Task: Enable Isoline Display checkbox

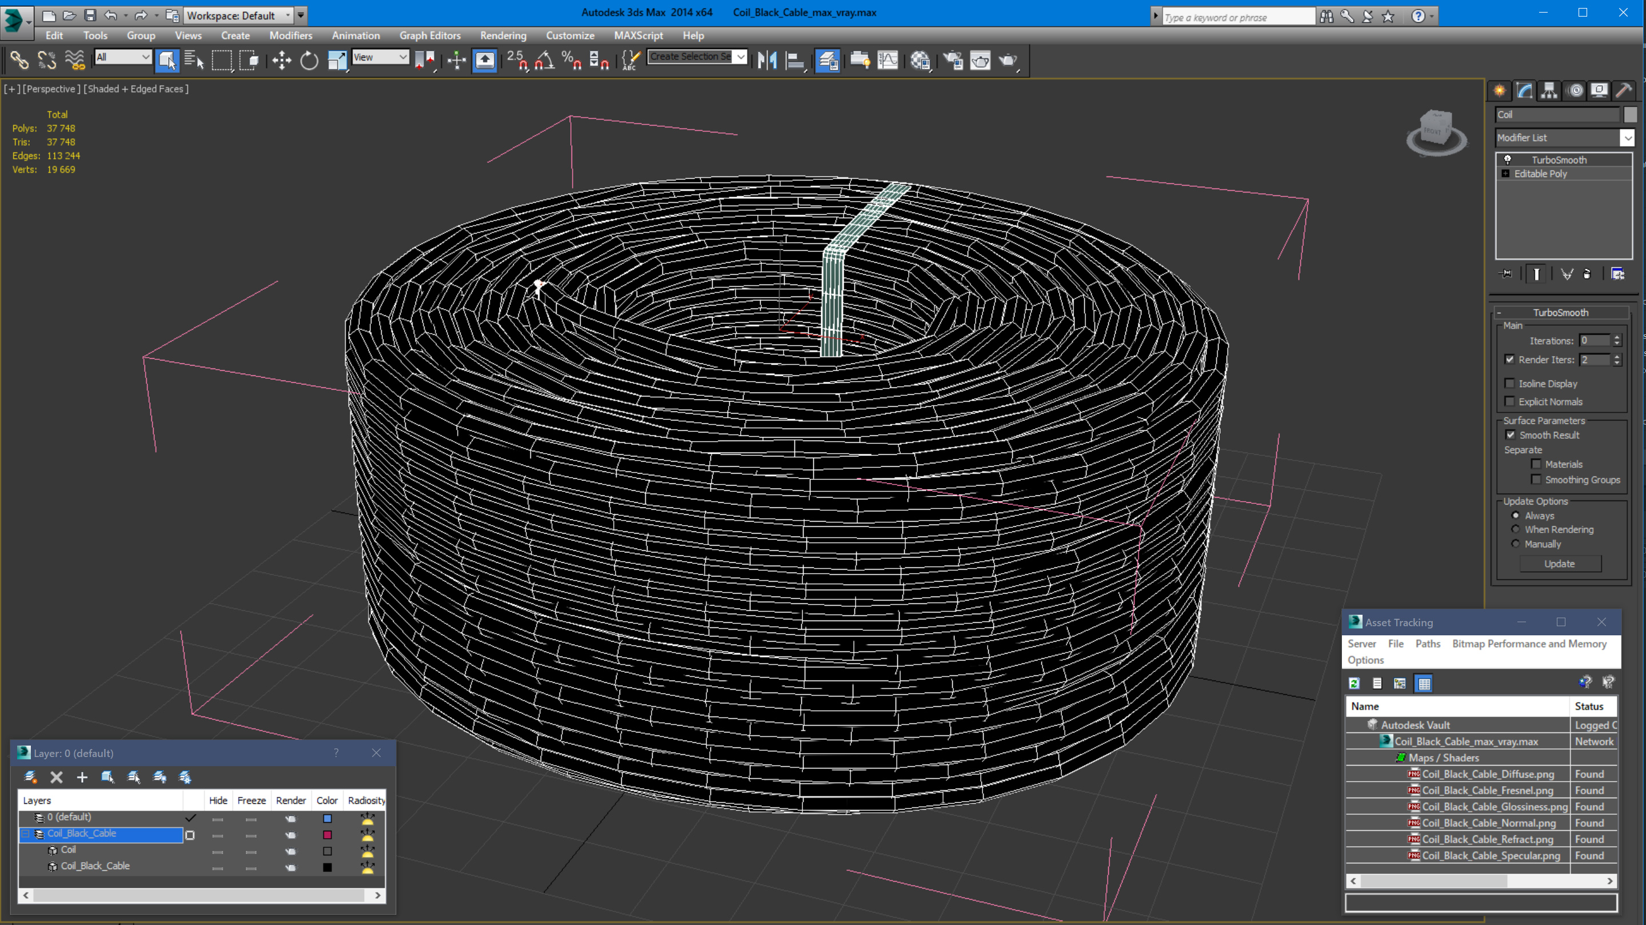Action: 1509,383
